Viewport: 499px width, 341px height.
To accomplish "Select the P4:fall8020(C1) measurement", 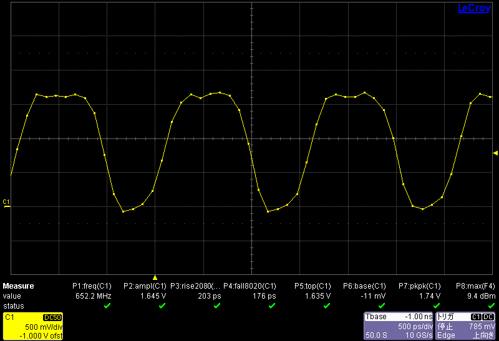I will pos(250,286).
